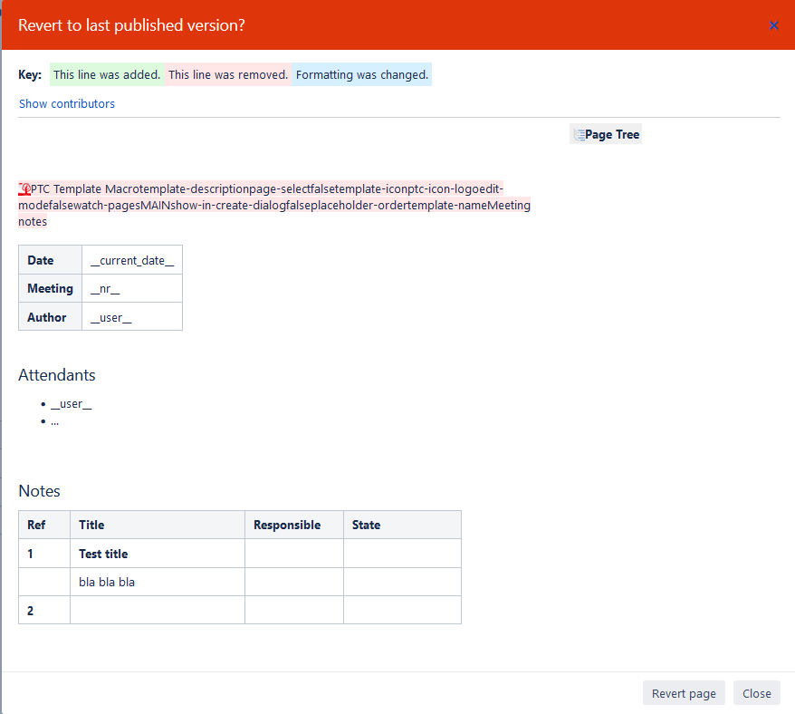This screenshot has height=714, width=795.
Task: Click the __user__ cell in the Author row
Action: click(x=132, y=317)
